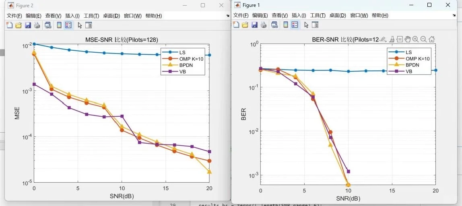Select title 'MSE-SNR 比较(Pilots=128)'
The height and width of the screenshot is (206, 462).
(x=122, y=40)
